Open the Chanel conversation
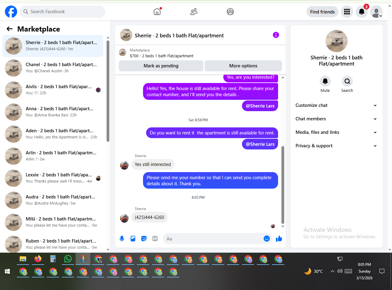Image resolution: width=392 pixels, height=290 pixels. [53, 68]
